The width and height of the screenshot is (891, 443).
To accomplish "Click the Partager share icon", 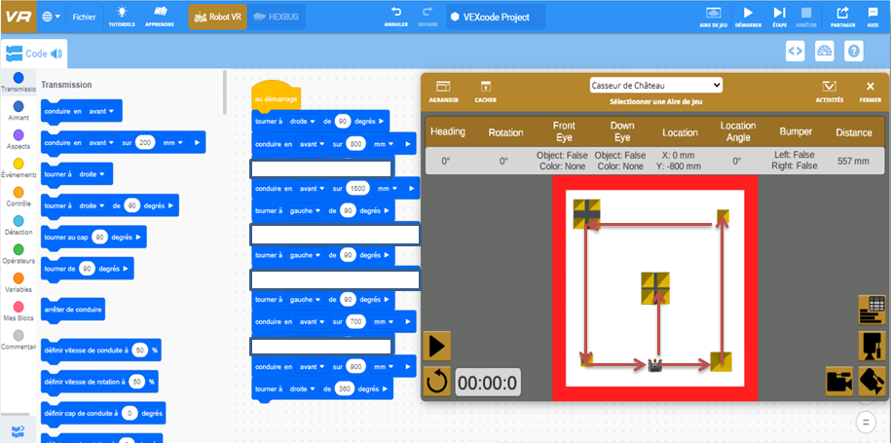I will [x=842, y=17].
